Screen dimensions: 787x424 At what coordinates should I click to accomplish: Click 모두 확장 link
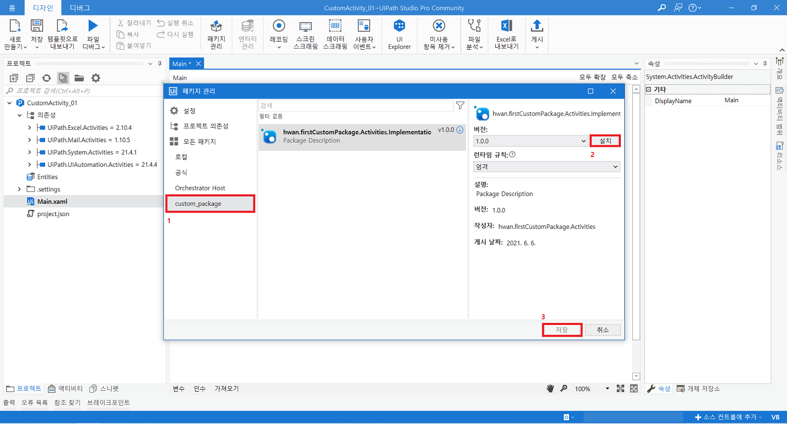coord(592,77)
